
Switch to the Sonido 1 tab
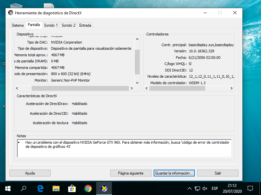click(x=51, y=25)
